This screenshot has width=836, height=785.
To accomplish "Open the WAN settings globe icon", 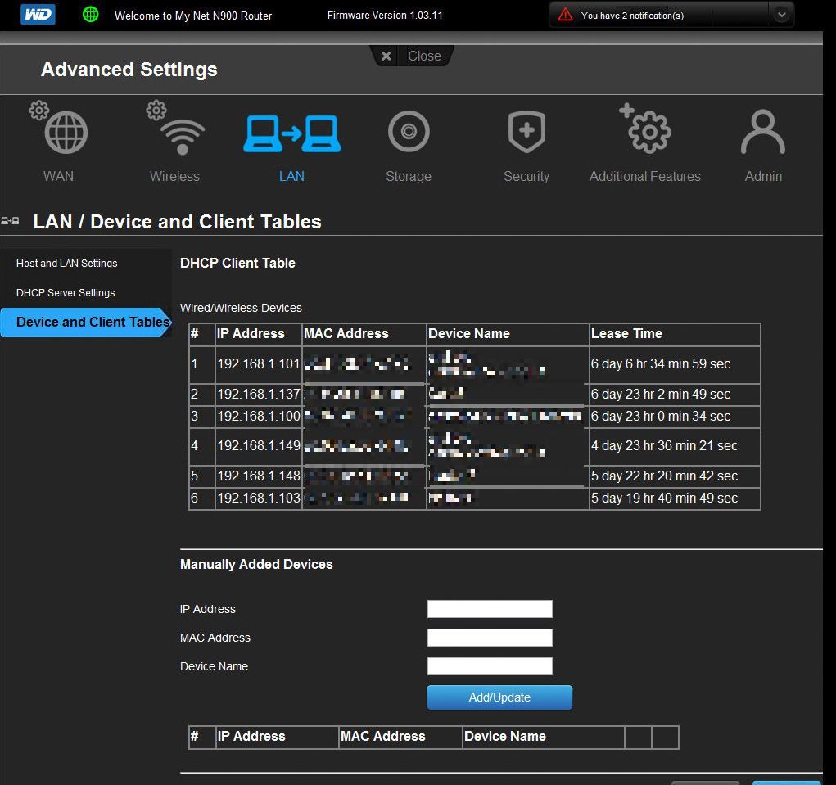I will [x=66, y=133].
